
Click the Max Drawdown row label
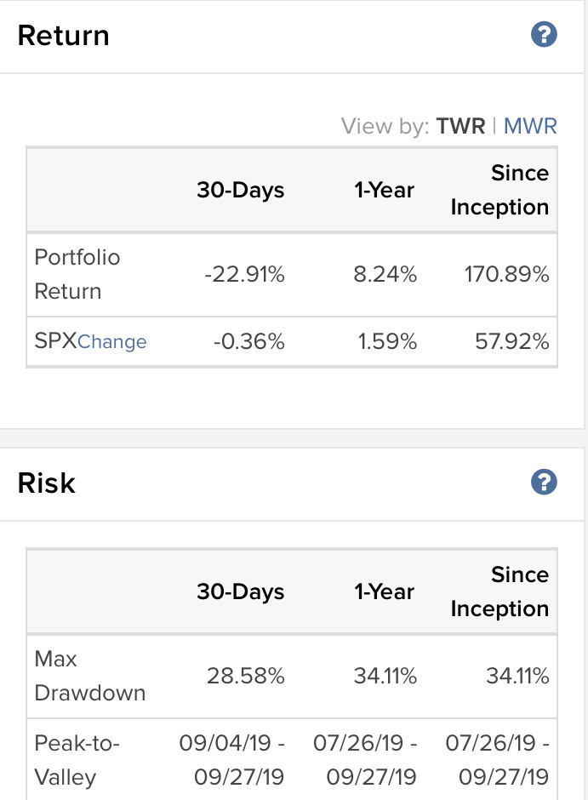(89, 676)
